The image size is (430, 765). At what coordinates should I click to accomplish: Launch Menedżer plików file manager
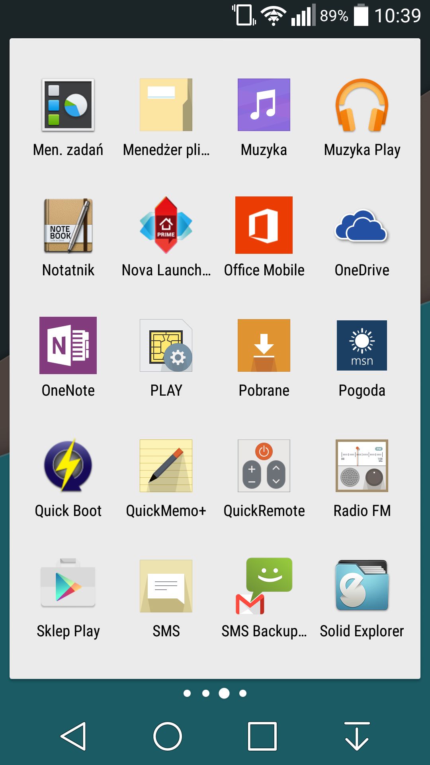pos(166,105)
